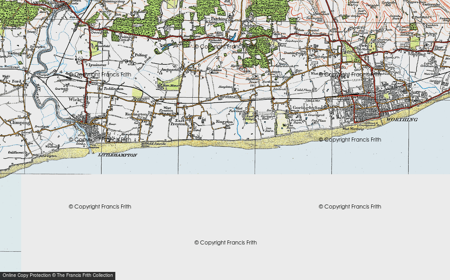
Task: Select the Clymping label
Action: (x=19, y=123)
